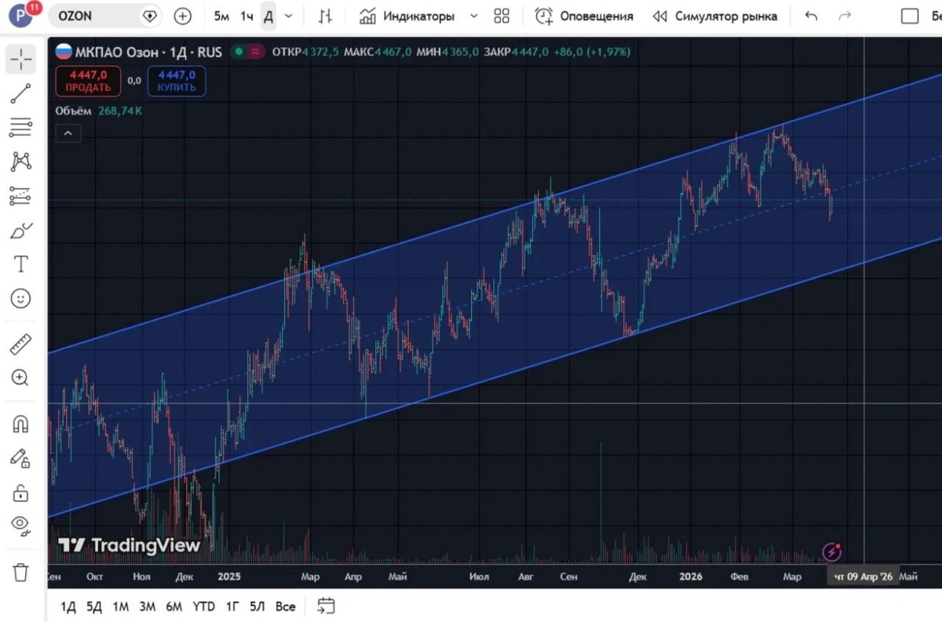Click the КУПИТЬ 4447,0 buy button
Image resolution: width=942 pixels, height=622 pixels.
(x=176, y=81)
